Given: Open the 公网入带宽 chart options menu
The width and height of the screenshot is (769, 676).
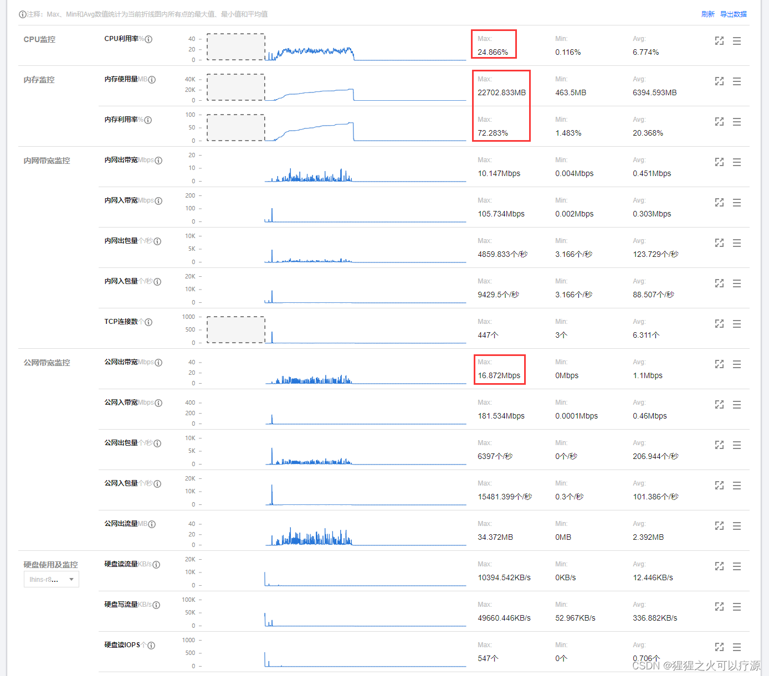Looking at the screenshot, I should (x=737, y=405).
